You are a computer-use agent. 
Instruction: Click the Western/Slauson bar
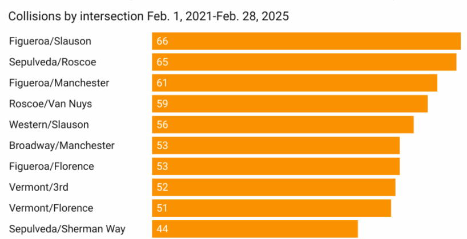(x=283, y=125)
